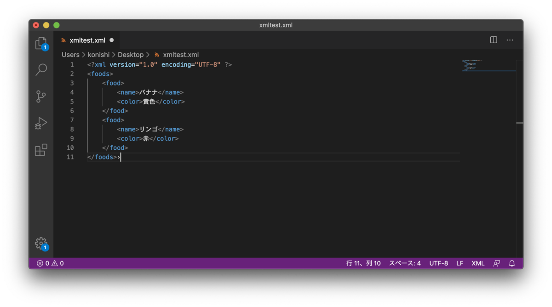
Task: Open the More Actions menu with the ellipsis
Action: 510,40
